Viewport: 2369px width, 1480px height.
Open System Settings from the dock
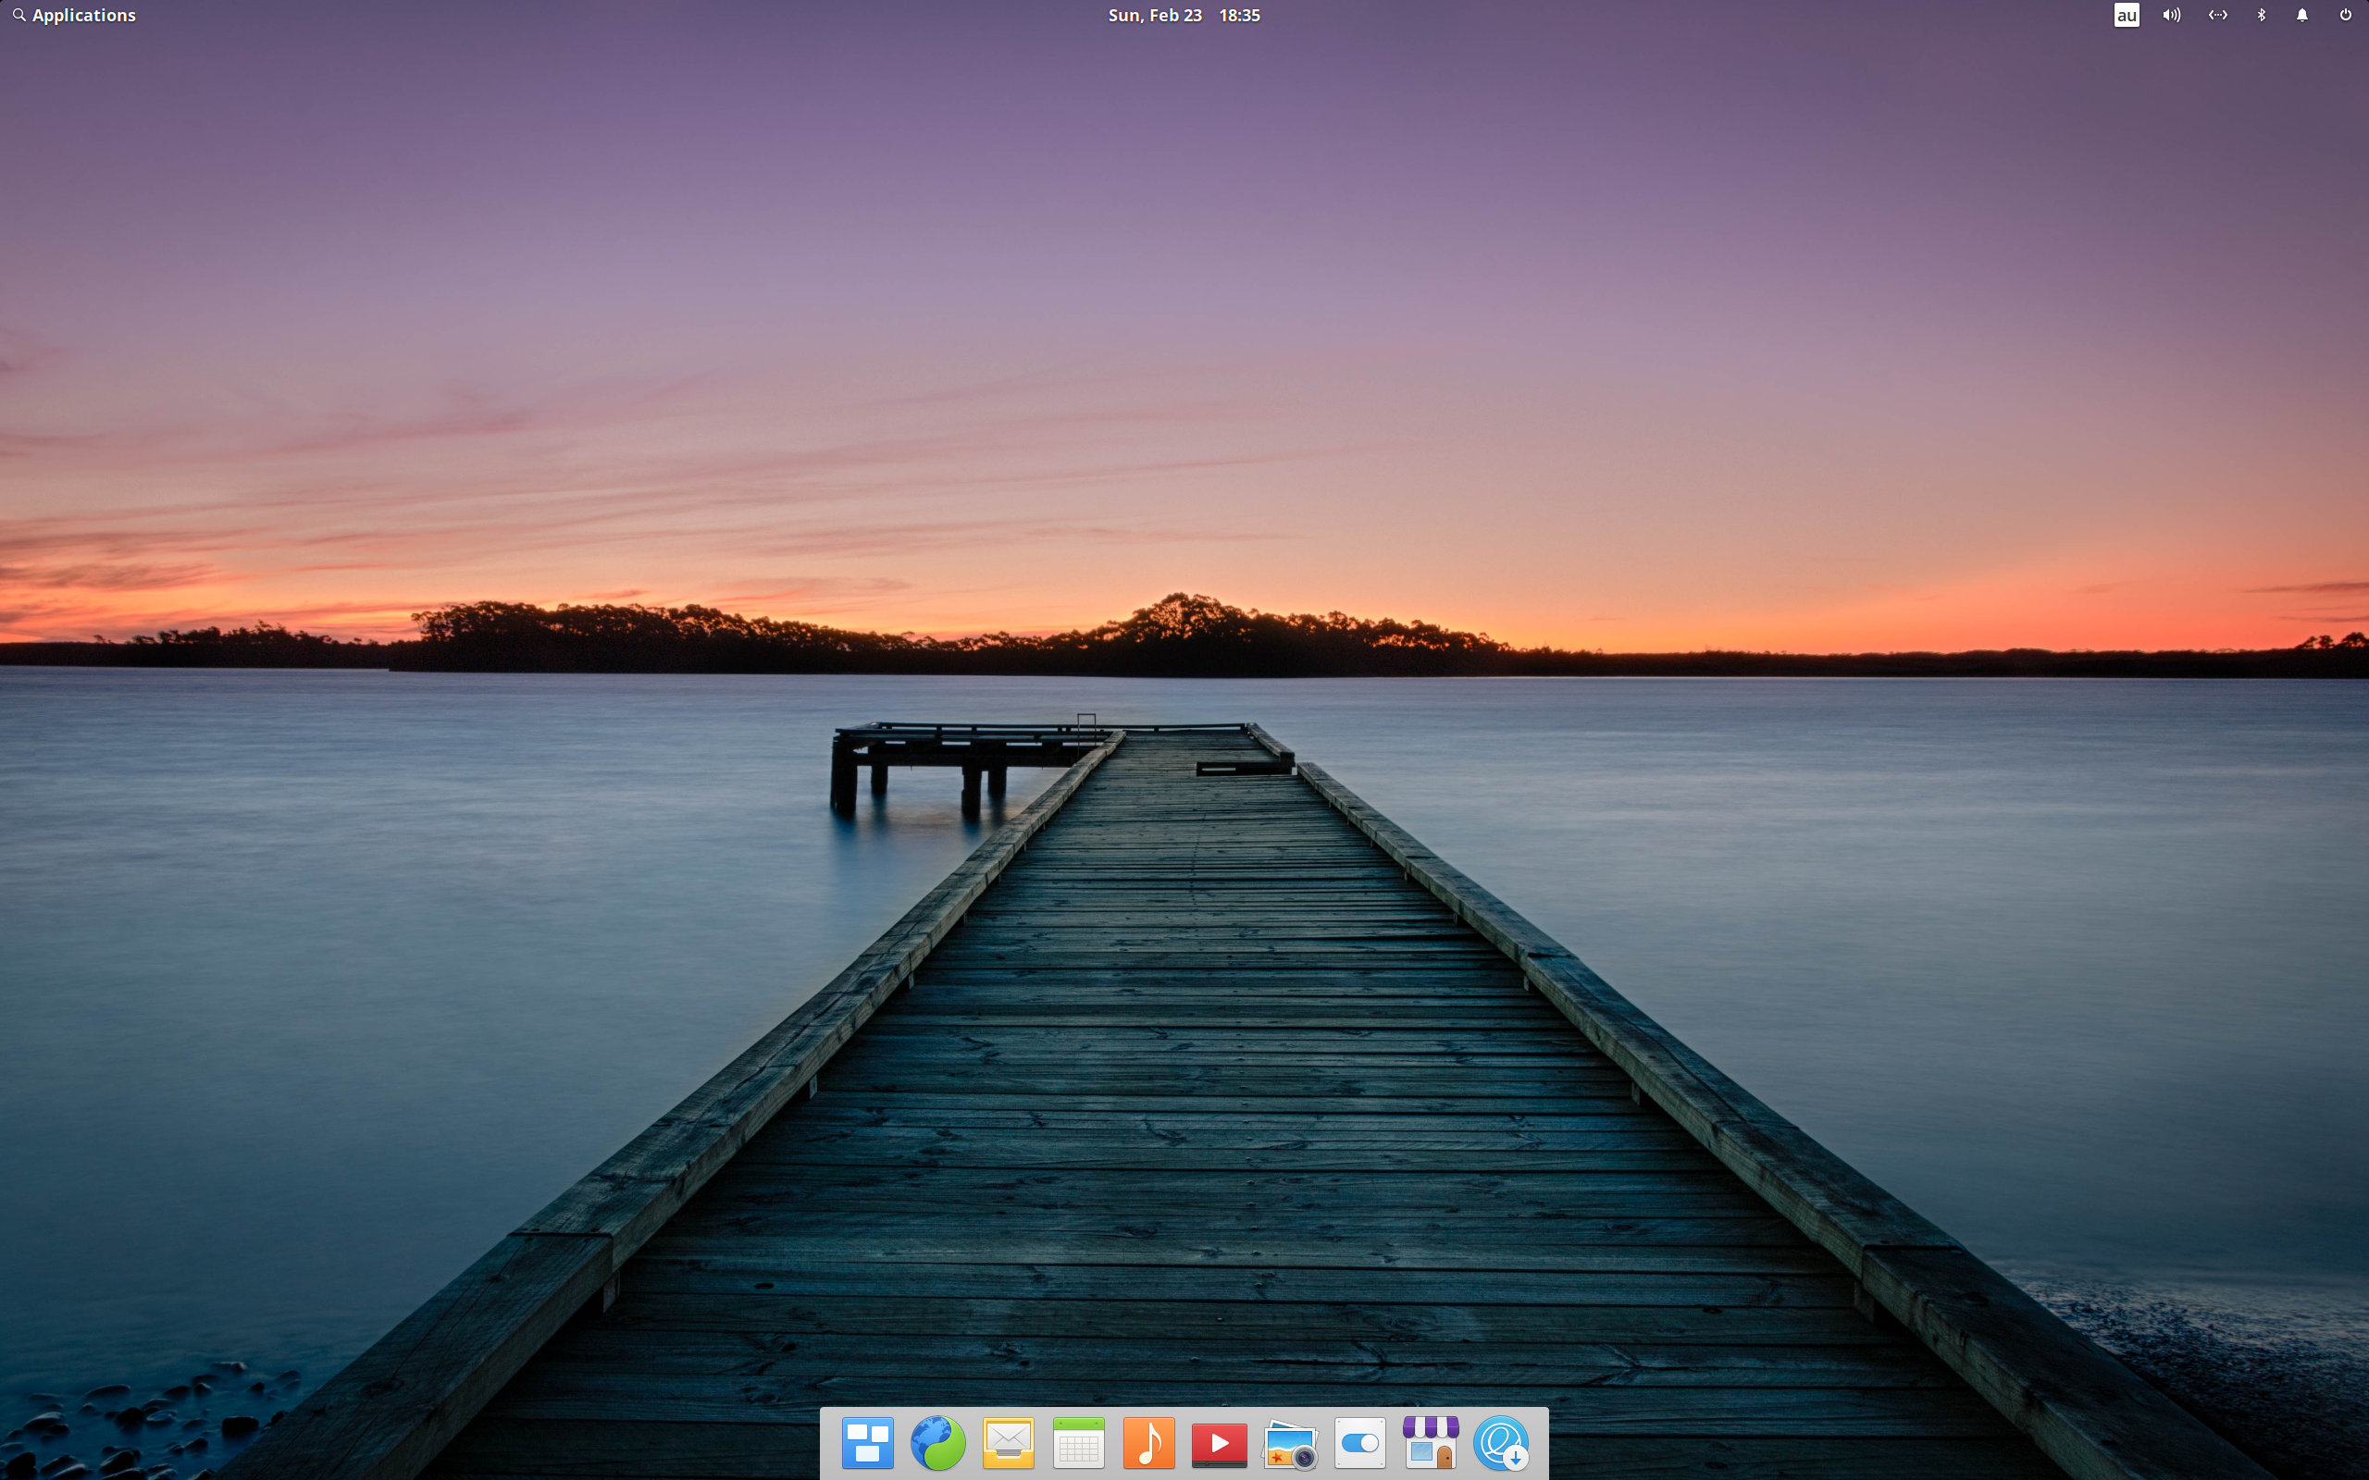(x=1360, y=1443)
